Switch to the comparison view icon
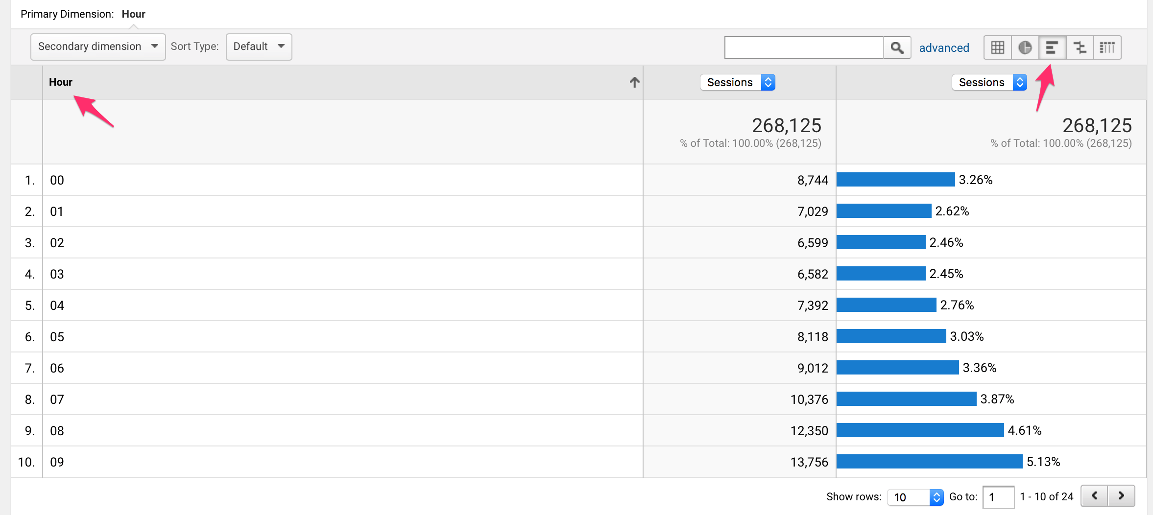 pyautogui.click(x=1080, y=47)
